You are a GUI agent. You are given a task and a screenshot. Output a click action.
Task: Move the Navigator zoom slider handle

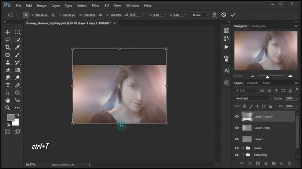pyautogui.click(x=268, y=77)
